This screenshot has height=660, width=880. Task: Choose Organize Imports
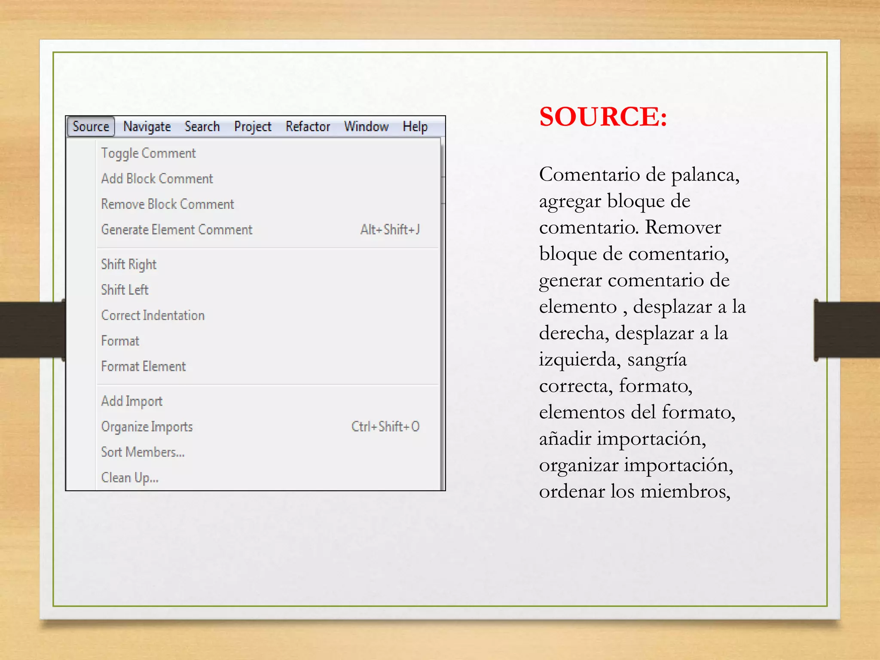[268, 427]
